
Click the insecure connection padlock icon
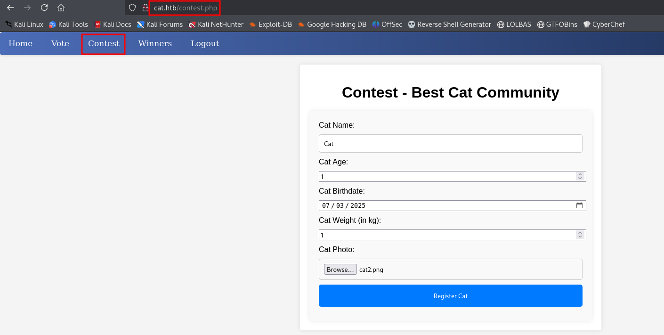pos(145,8)
